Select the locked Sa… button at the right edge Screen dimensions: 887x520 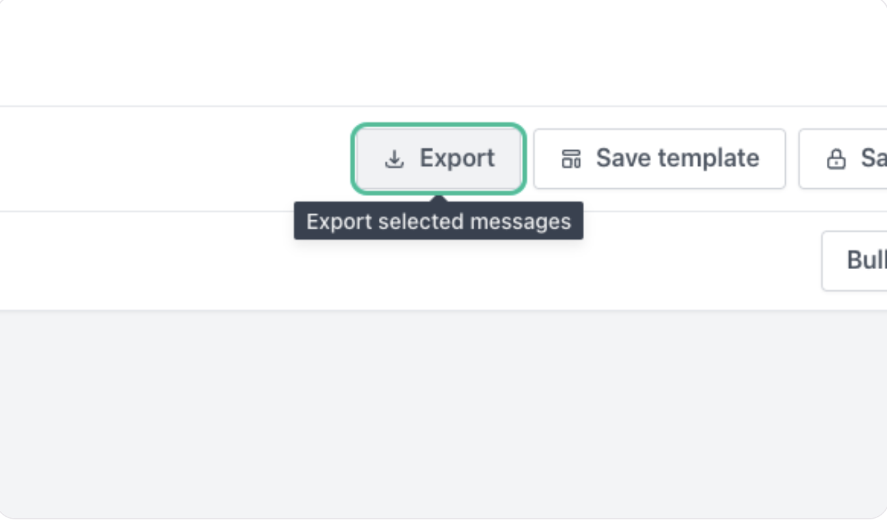point(843,159)
